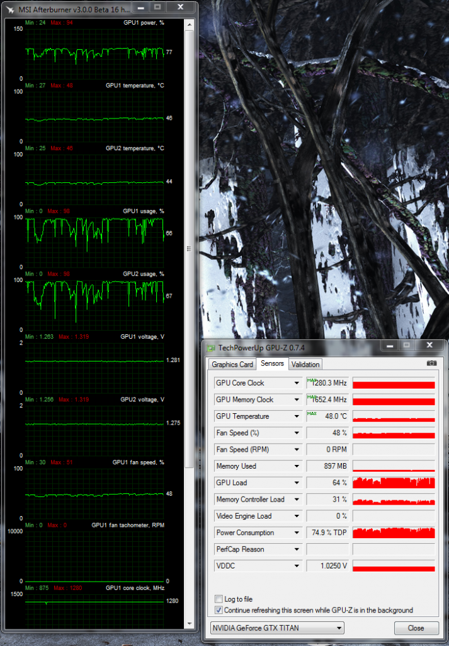Open the VDDC sensor dropdown
Image resolution: width=449 pixels, height=646 pixels.
coord(297,566)
